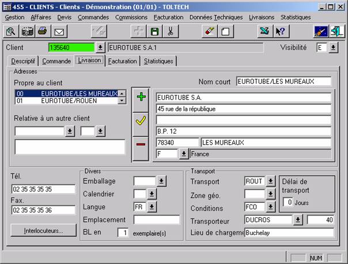Open the Zone géo. dropdown
This screenshot has height=264, width=348.
(x=271, y=194)
